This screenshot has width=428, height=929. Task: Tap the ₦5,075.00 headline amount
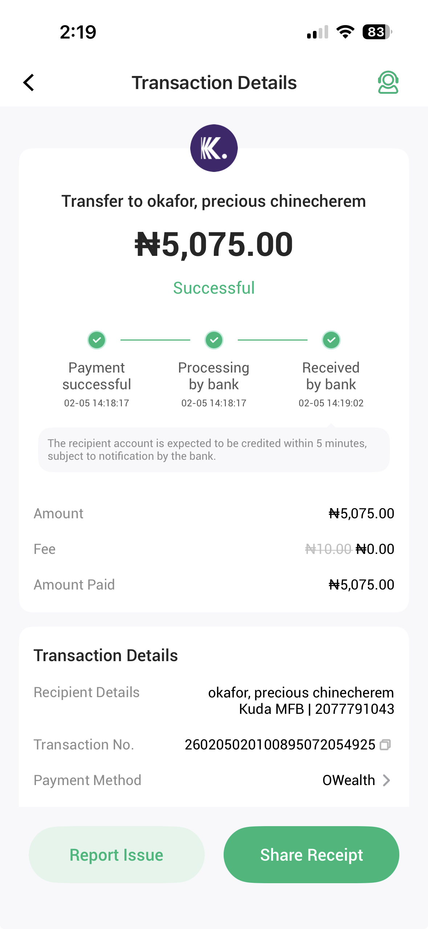(214, 244)
